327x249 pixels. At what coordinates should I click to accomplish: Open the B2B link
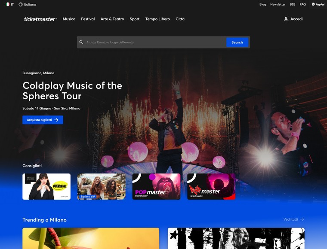(293, 4)
